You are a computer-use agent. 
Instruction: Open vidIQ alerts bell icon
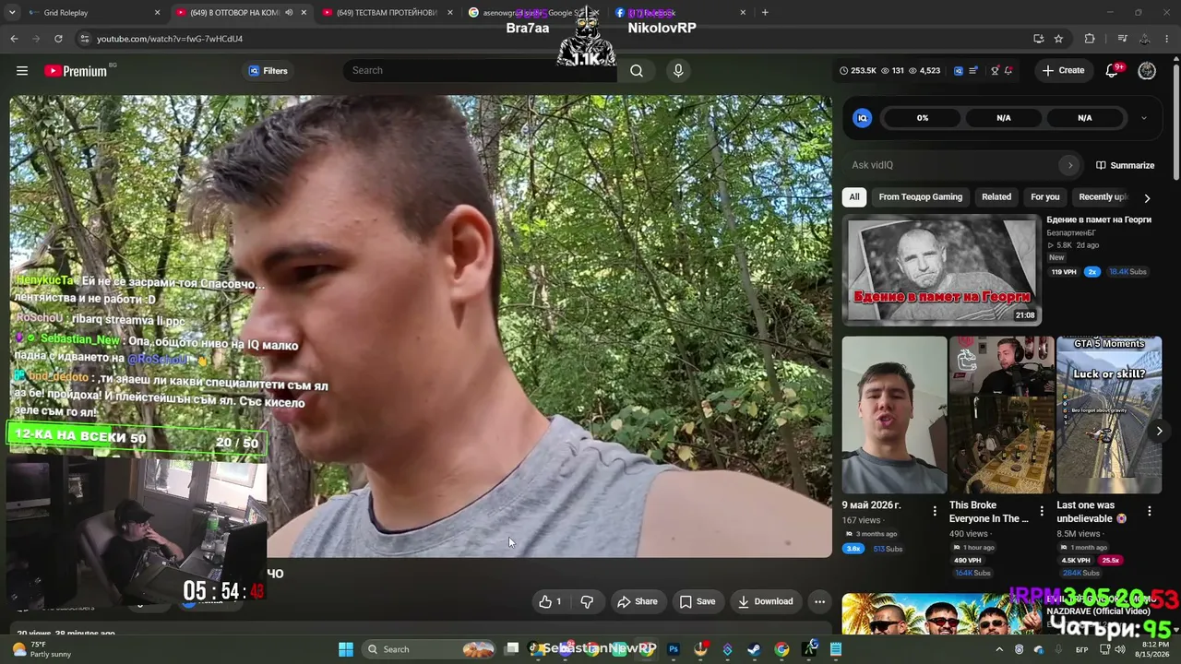click(x=1008, y=71)
